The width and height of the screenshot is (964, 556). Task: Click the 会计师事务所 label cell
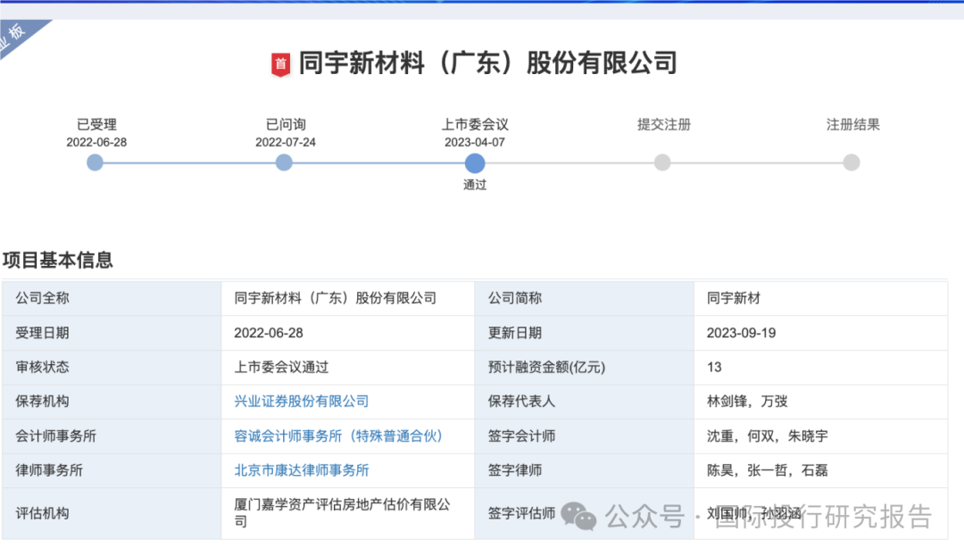pyautogui.click(x=112, y=436)
